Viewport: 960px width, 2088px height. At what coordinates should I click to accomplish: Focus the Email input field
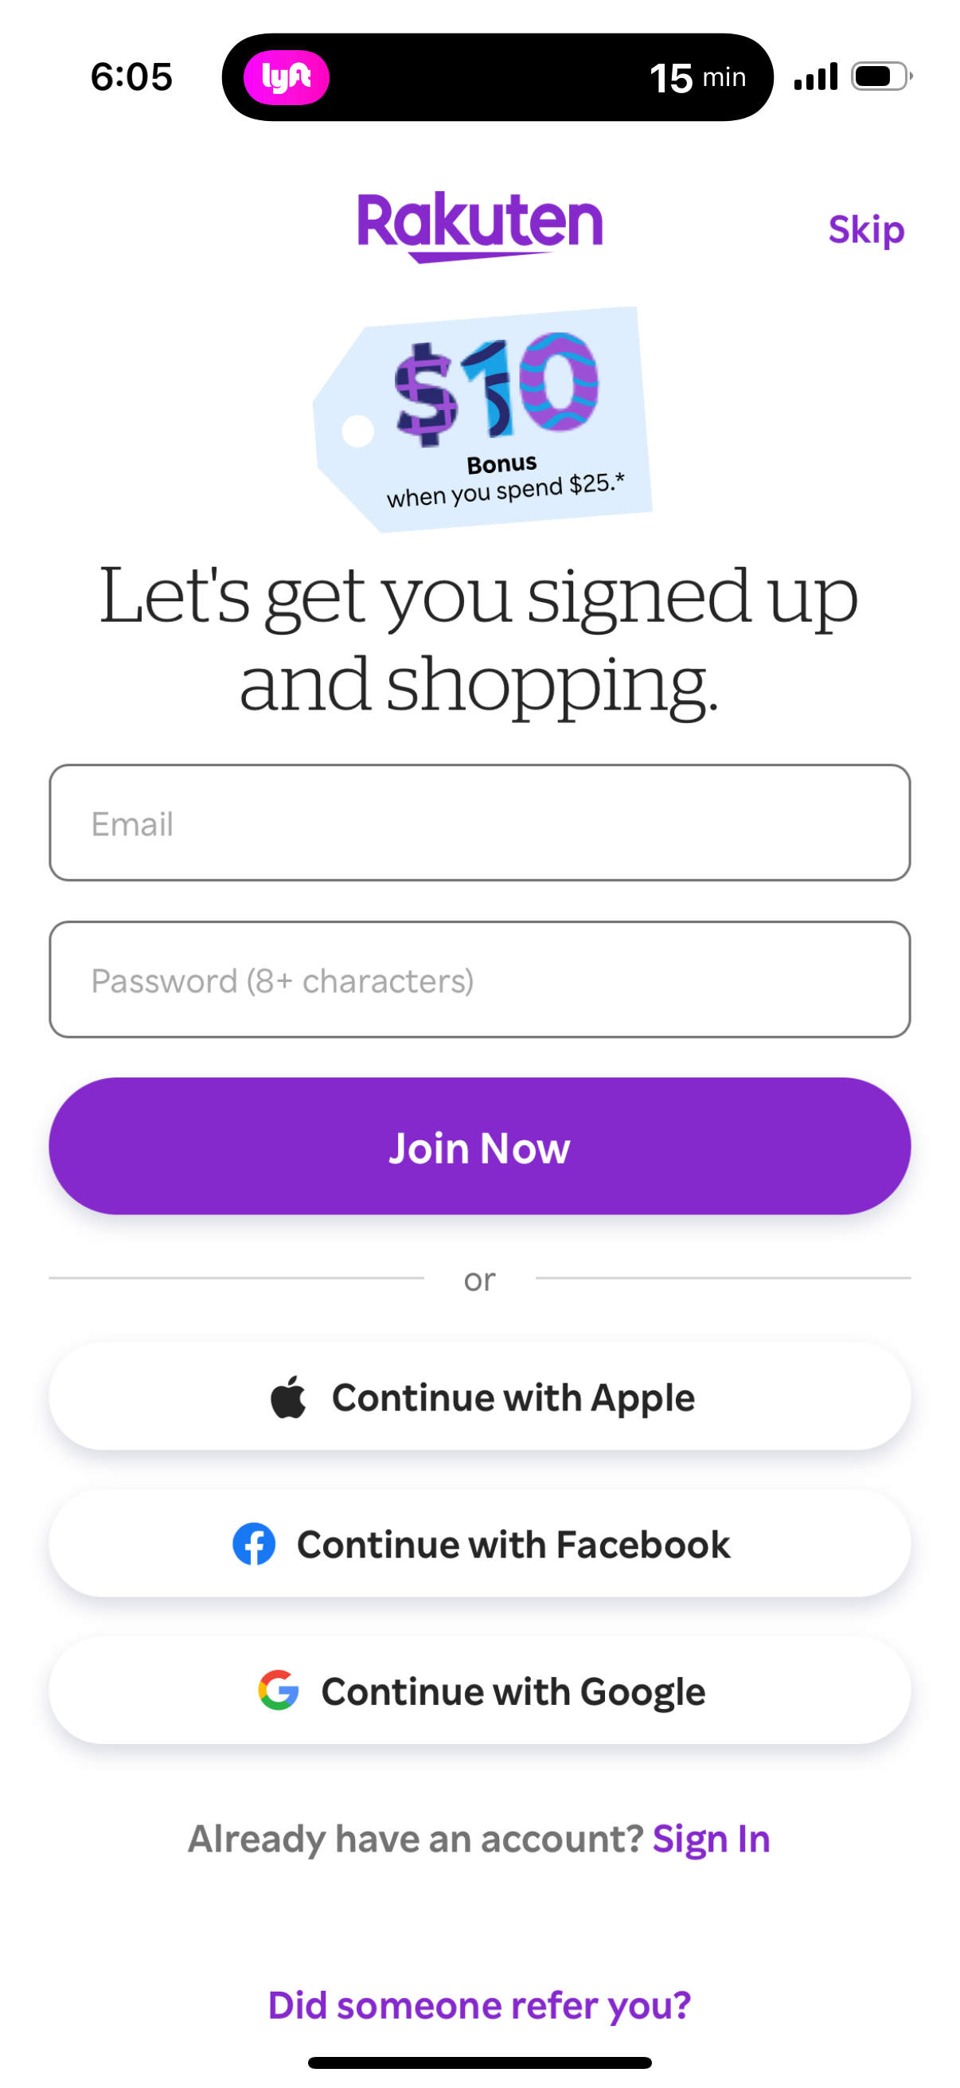click(479, 823)
